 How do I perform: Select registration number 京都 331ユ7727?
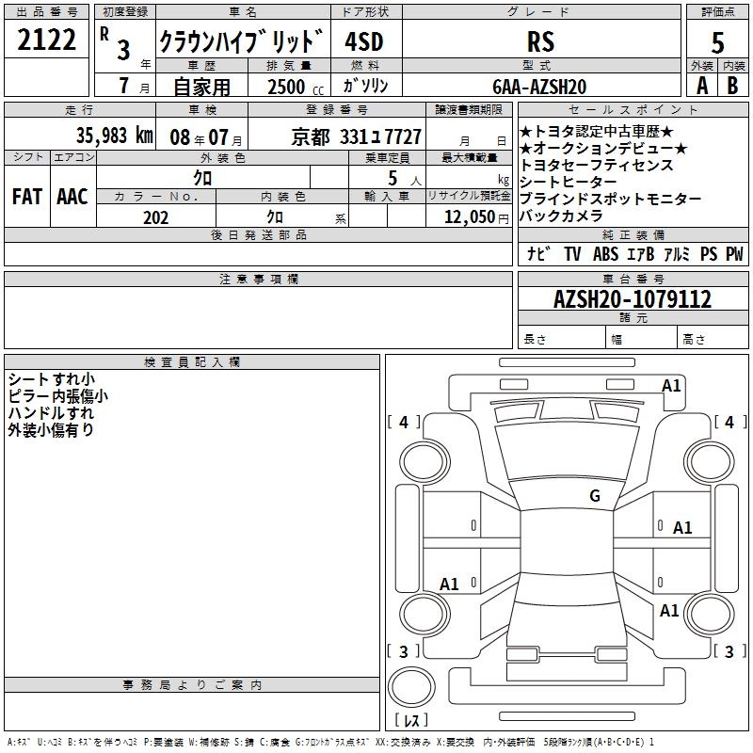click(x=357, y=137)
